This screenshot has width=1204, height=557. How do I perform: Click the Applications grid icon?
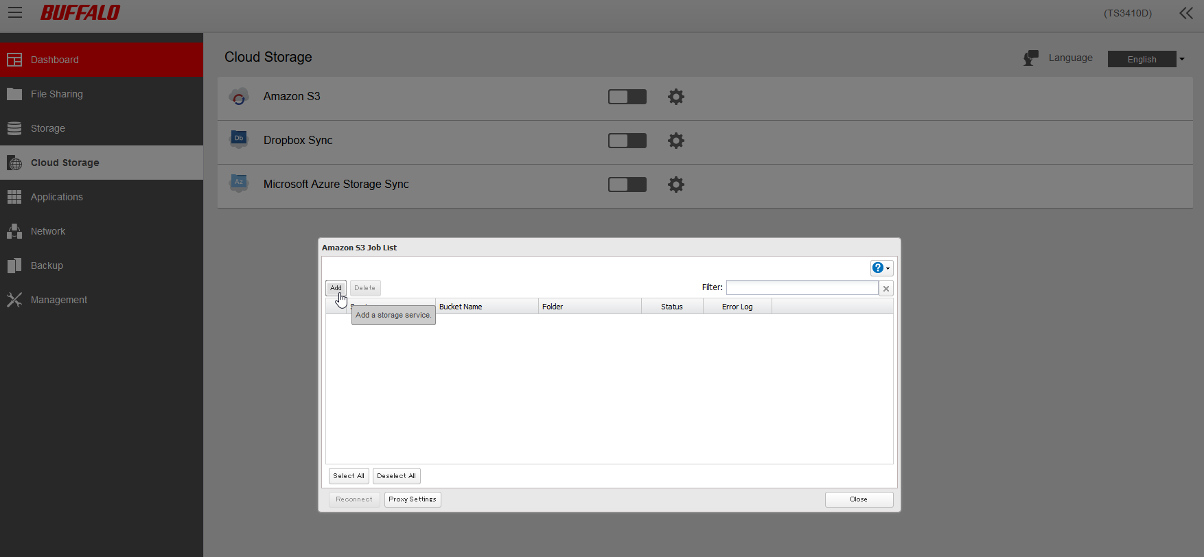tap(14, 197)
